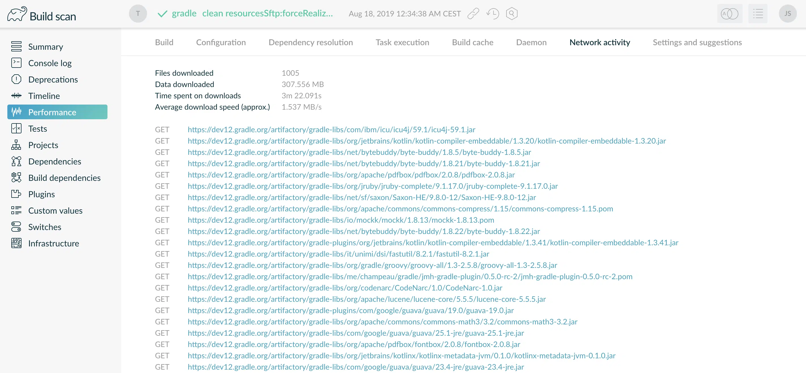Click the hexagon search icon
The height and width of the screenshot is (373, 806).
click(x=512, y=14)
